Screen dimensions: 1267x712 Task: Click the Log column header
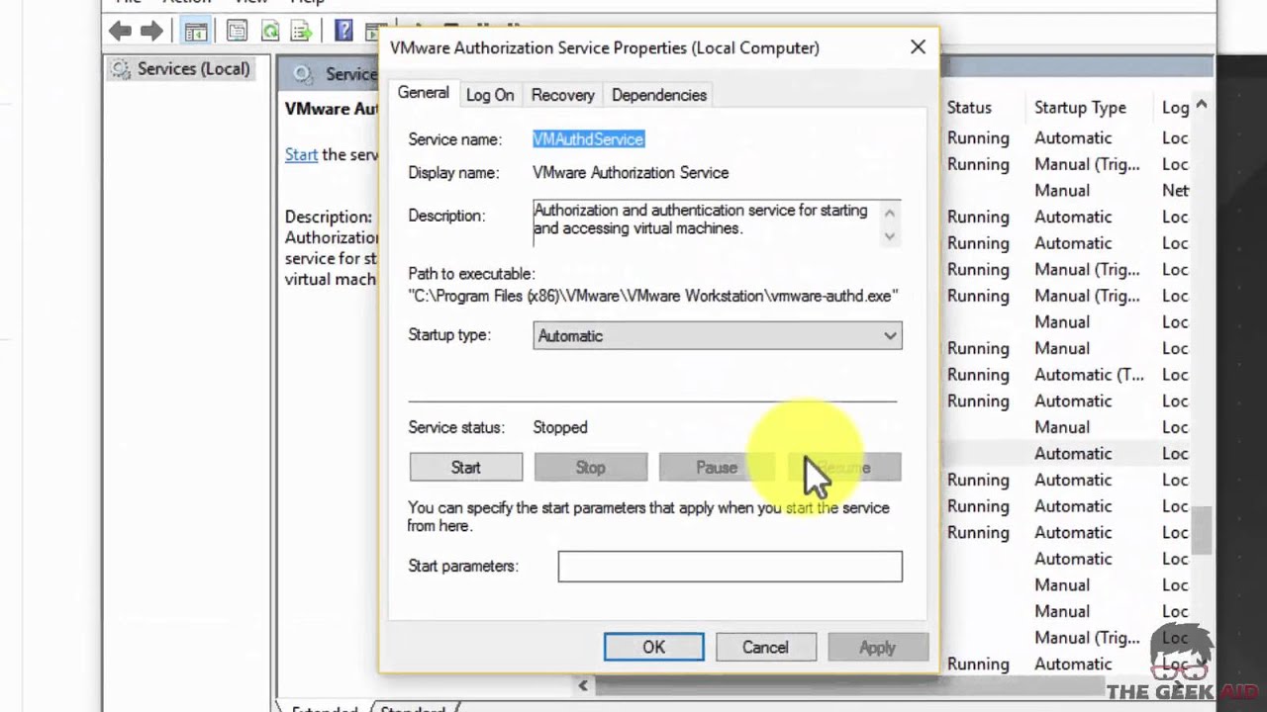[x=1175, y=108]
